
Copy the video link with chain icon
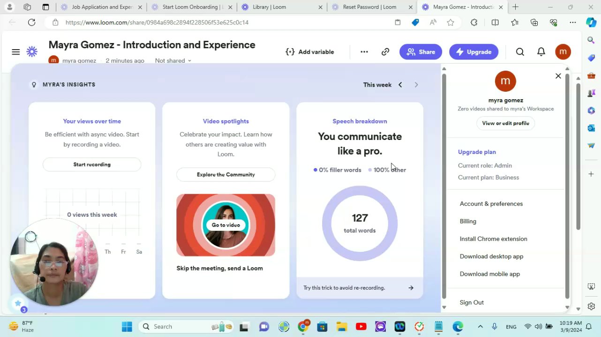385,52
